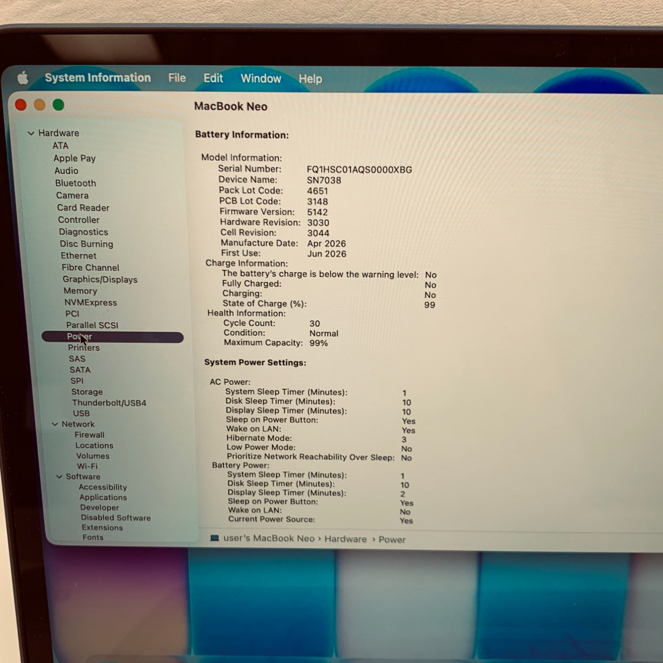Click user's MacBook Neo in path bar
This screenshot has height=663, width=663.
(269, 538)
